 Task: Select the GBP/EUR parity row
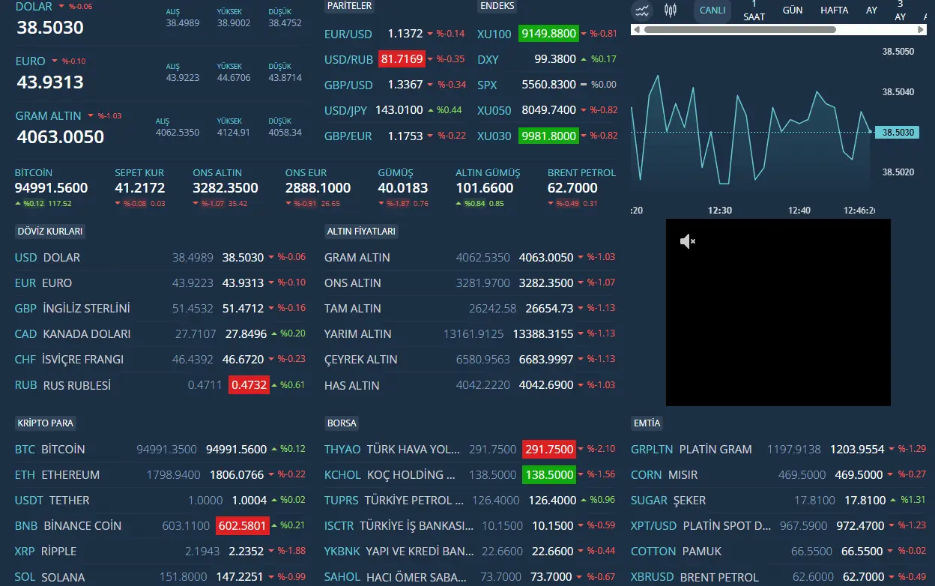pos(395,136)
